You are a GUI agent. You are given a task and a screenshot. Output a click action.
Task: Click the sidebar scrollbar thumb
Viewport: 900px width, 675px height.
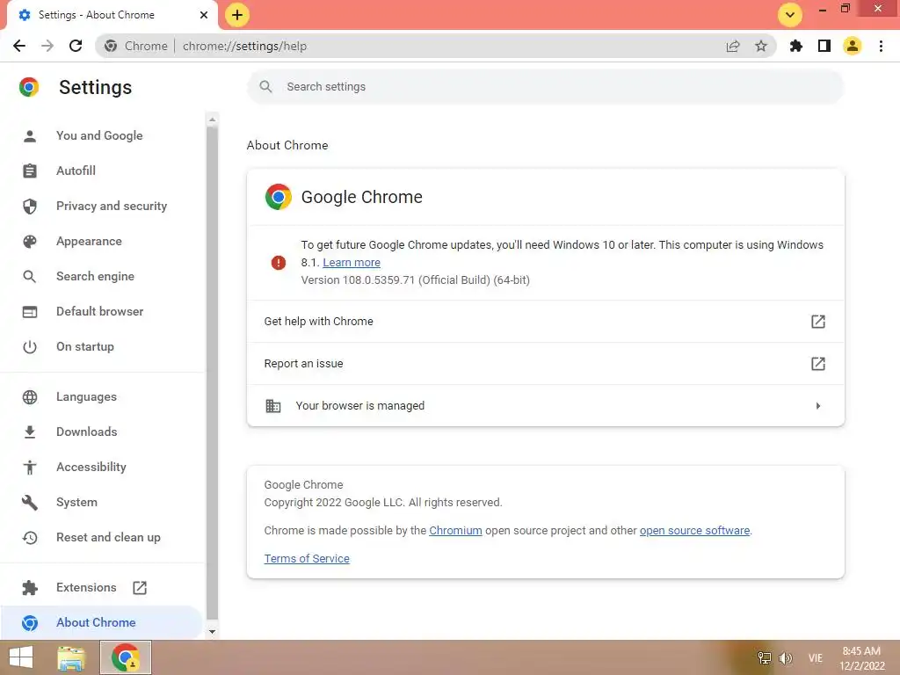[x=213, y=373]
